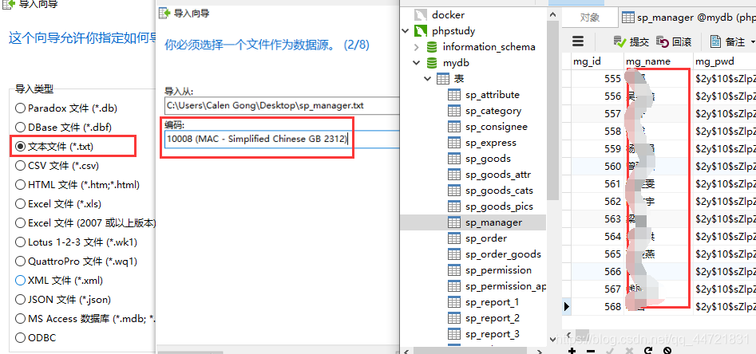The width and height of the screenshot is (756, 354).
Task: Click the refresh icon in bottom bar
Action: pos(648,350)
